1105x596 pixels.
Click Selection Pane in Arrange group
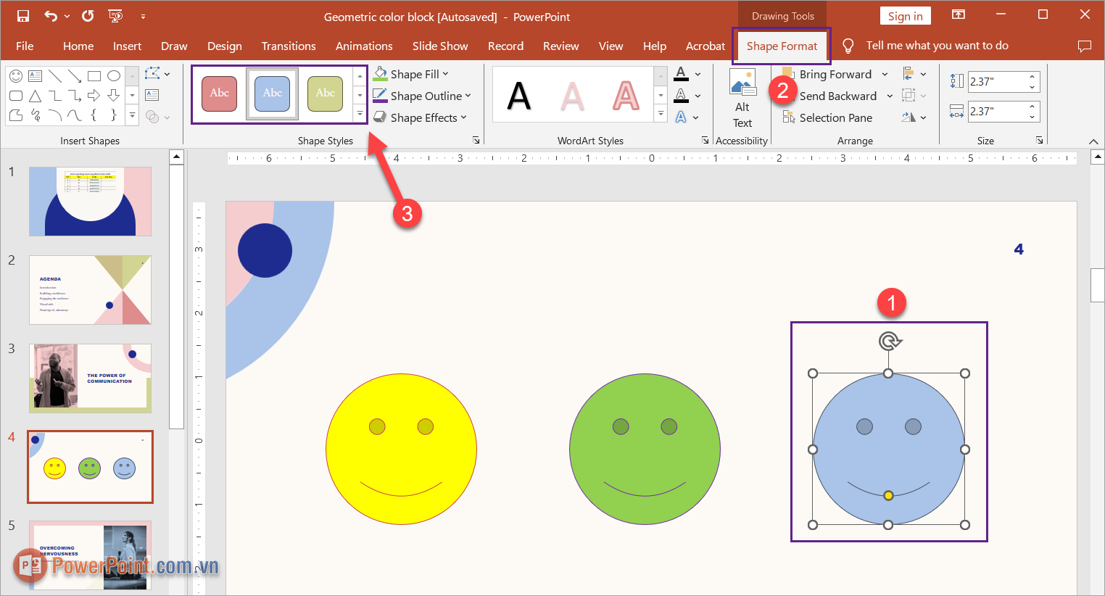tap(827, 117)
